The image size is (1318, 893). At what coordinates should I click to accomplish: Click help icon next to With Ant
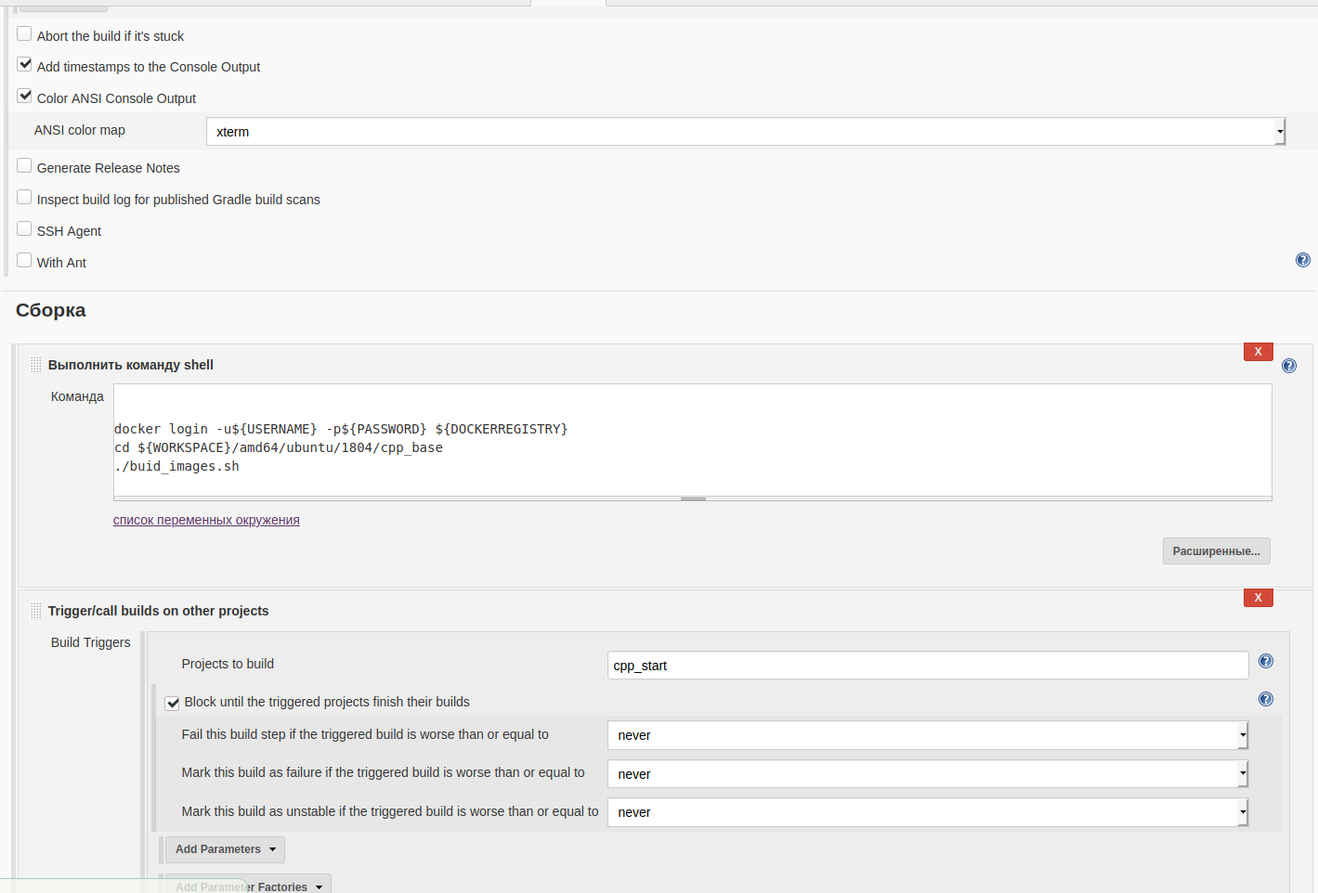(x=1302, y=261)
